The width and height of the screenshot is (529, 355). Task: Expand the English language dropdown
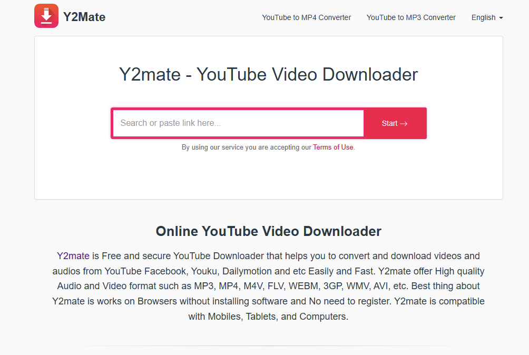tap(487, 17)
